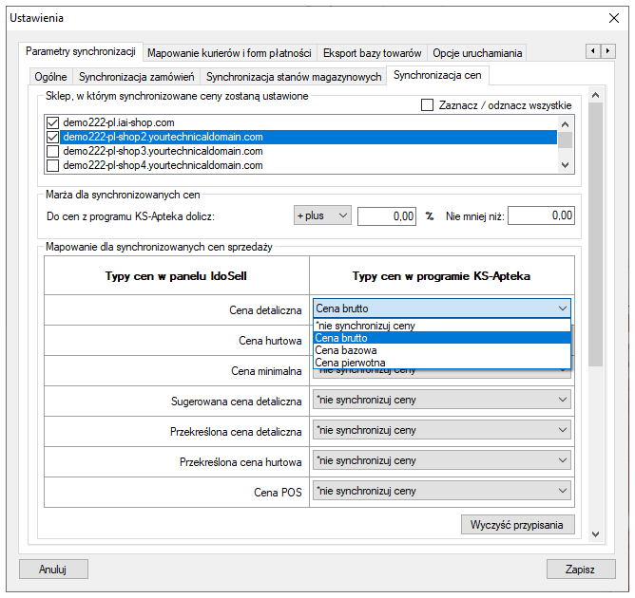The width and height of the screenshot is (635, 598).
Task: Uncheck the demo222-pl.iai-shop.com shop
Action: tap(53, 123)
